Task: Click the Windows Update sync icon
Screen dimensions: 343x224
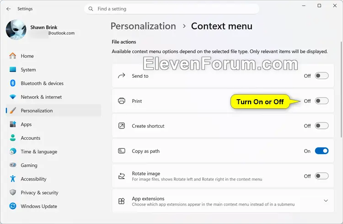Action: point(13,206)
